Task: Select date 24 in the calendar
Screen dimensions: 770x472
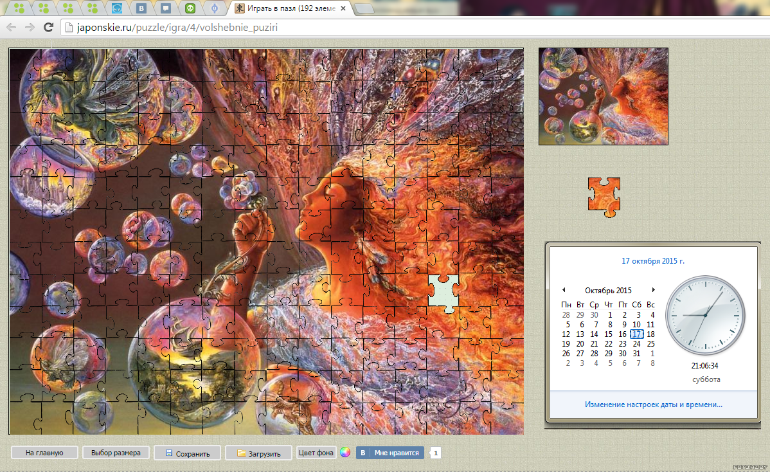Action: 636,344
